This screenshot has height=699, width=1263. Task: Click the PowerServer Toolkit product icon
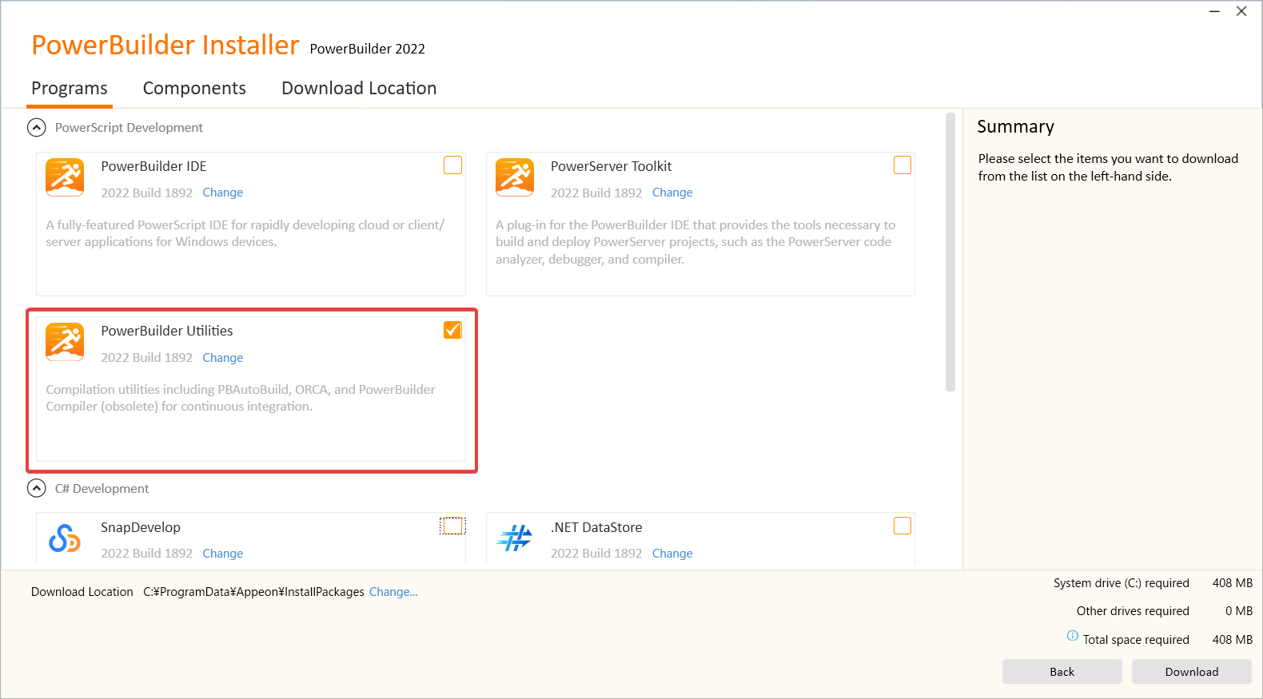pyautogui.click(x=514, y=177)
